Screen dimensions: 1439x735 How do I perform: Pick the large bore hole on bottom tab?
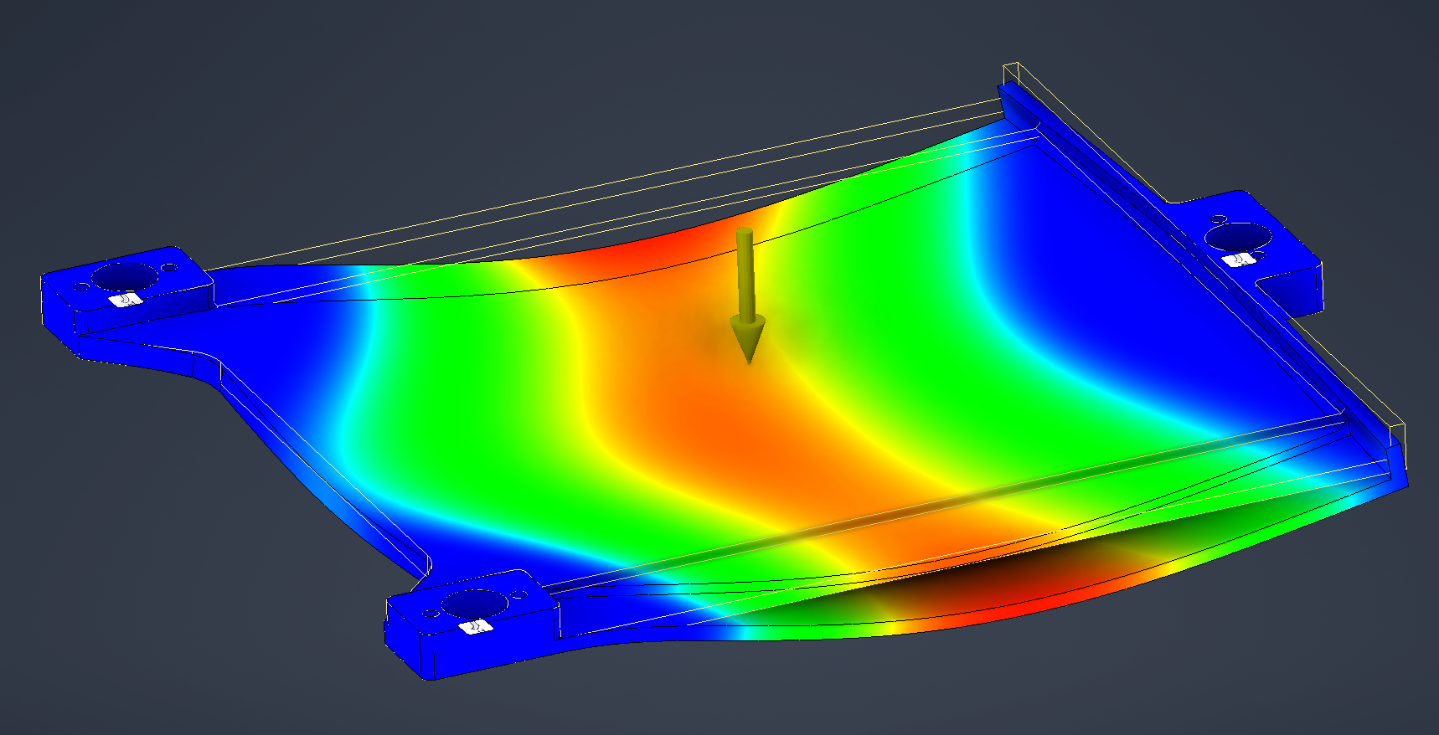pos(475,603)
